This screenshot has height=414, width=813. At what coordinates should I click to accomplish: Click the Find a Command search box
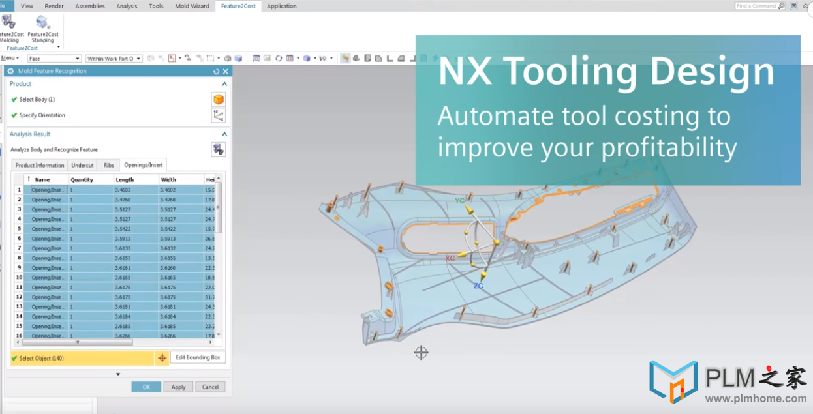tap(759, 6)
